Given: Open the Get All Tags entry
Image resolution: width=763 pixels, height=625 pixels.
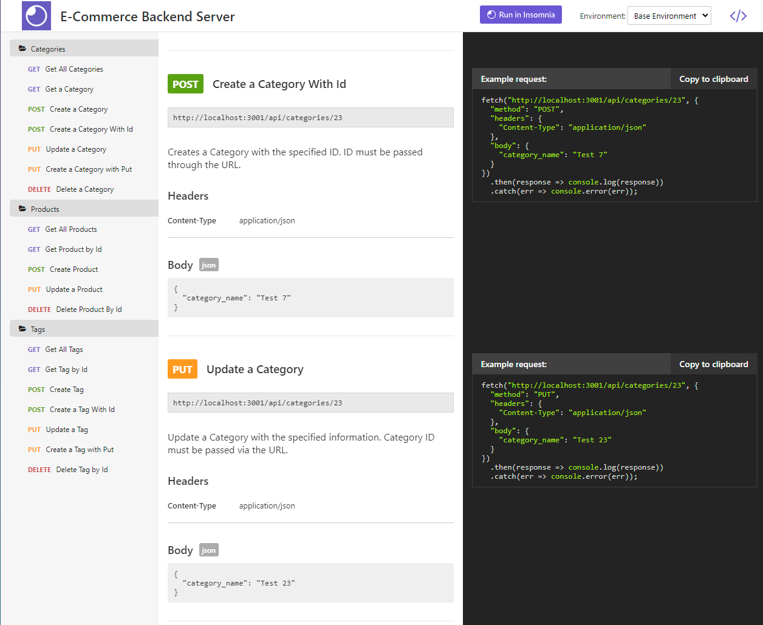Looking at the screenshot, I should pos(55,350).
